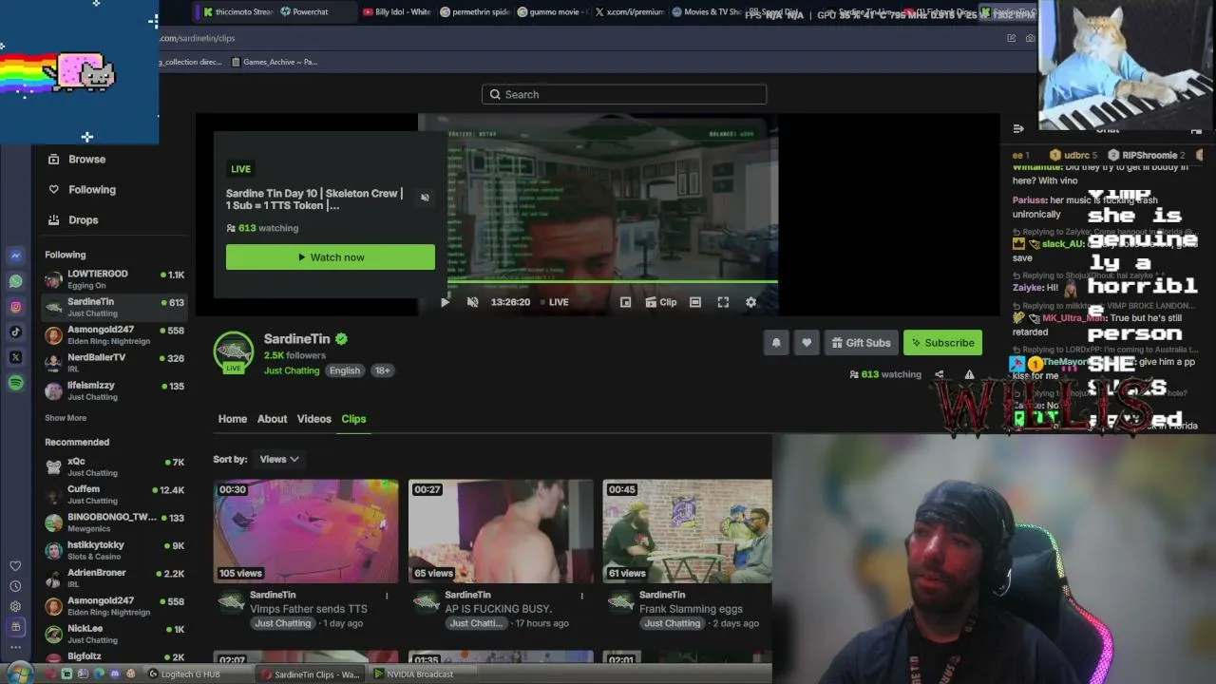Open browser sidebar more options dots
The height and width of the screenshot is (684, 1216).
15,647
